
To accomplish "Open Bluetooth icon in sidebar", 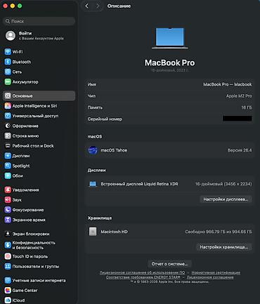I will [8, 62].
